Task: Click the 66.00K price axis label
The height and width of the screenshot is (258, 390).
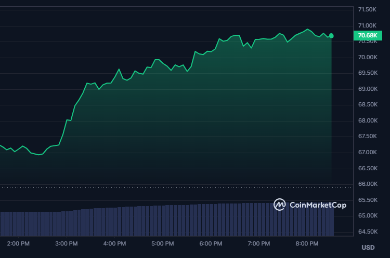Action: pyautogui.click(x=367, y=184)
